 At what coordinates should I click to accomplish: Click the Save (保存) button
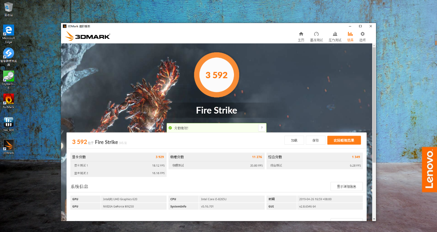click(316, 140)
